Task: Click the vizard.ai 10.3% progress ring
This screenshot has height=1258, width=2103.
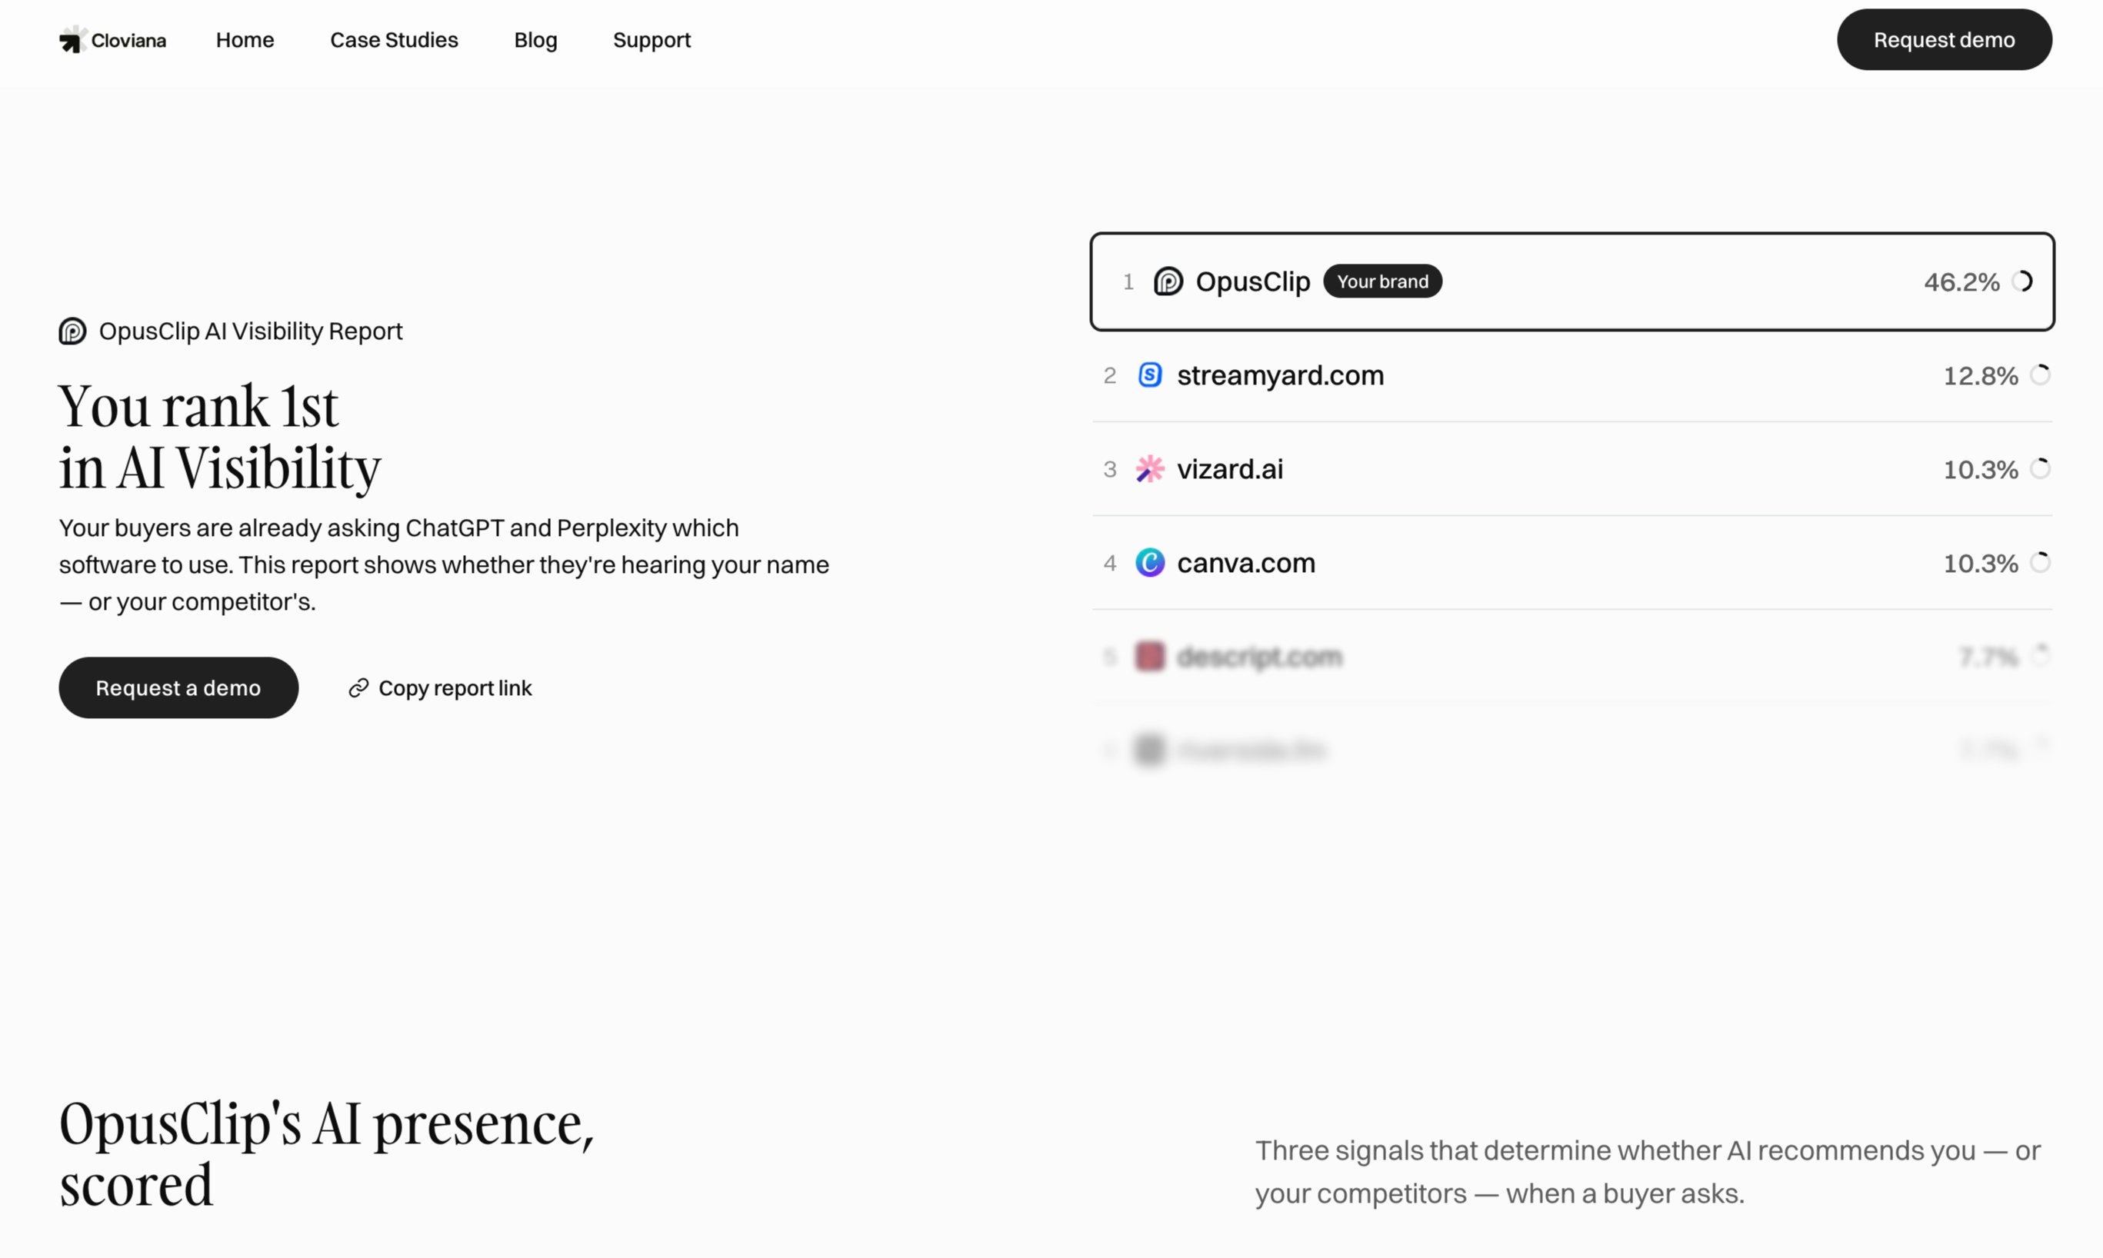Action: (2040, 469)
